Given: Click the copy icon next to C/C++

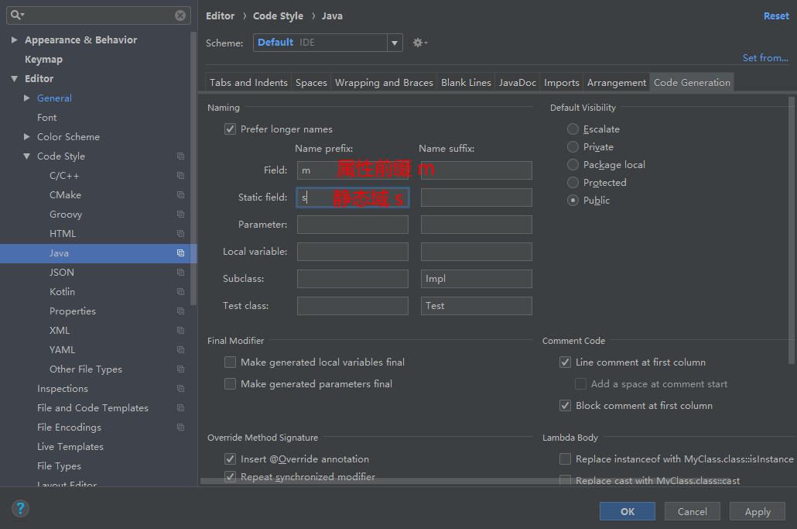Looking at the screenshot, I should click(180, 176).
